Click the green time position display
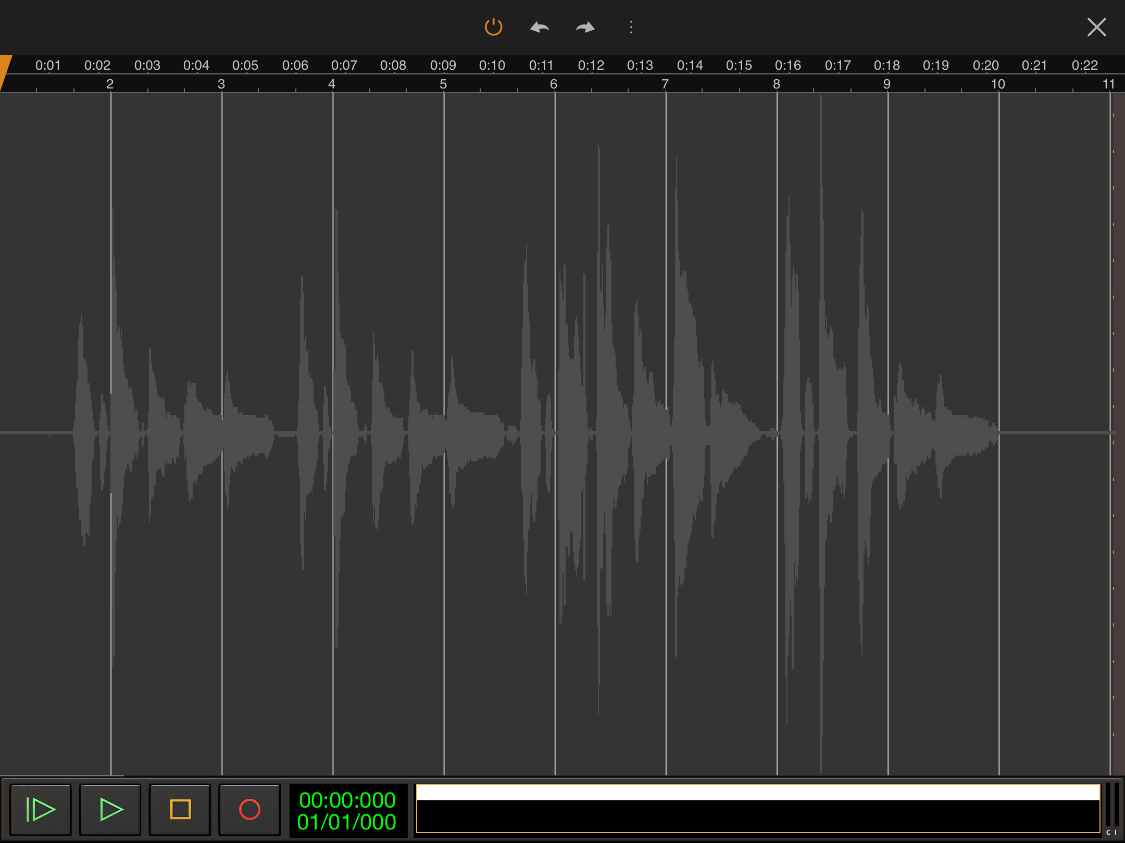The width and height of the screenshot is (1125, 843). pyautogui.click(x=347, y=811)
